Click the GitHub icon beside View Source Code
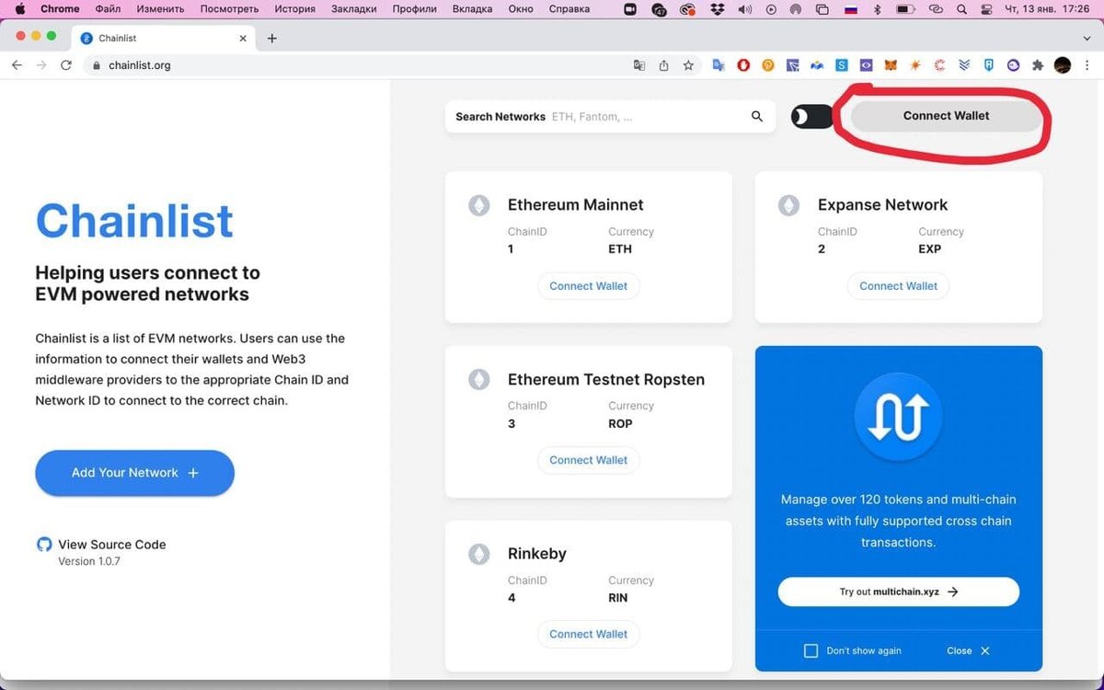The width and height of the screenshot is (1104, 690). 44,545
